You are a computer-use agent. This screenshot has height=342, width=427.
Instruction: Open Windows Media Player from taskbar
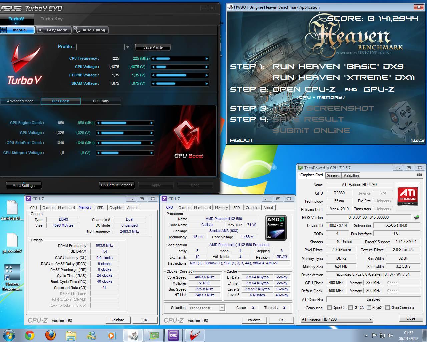click(x=111, y=335)
